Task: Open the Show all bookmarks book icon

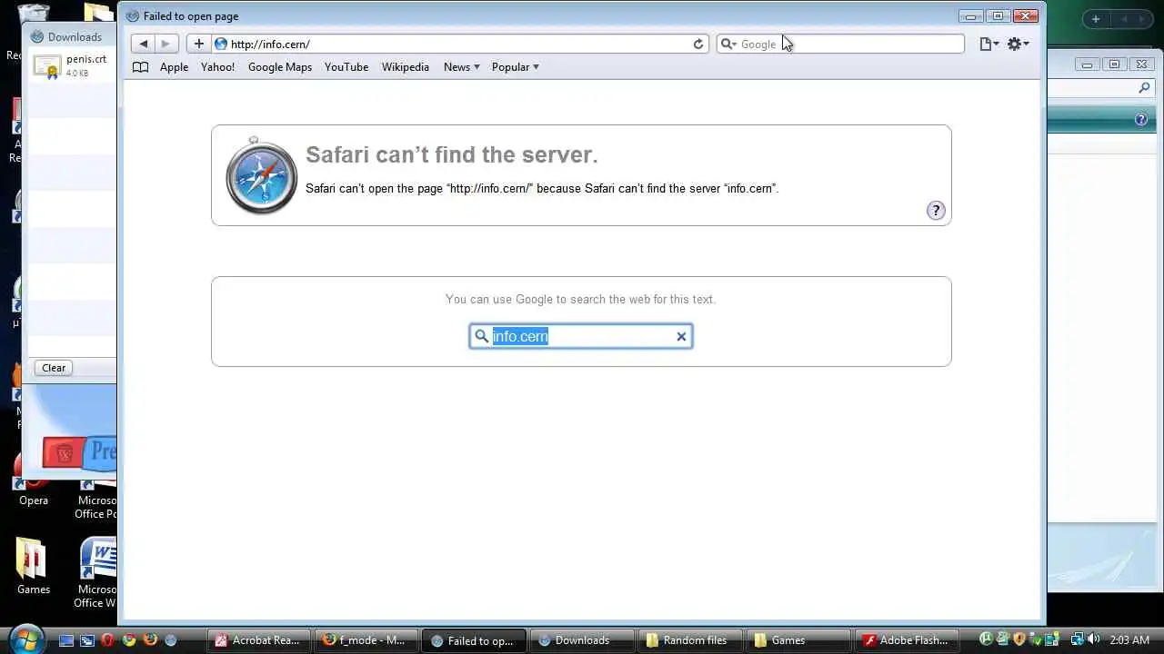Action: (140, 67)
